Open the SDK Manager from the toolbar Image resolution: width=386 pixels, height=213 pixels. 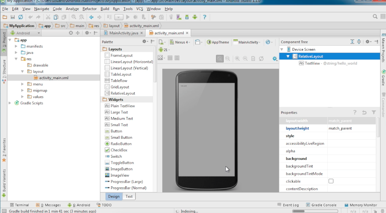point(187,17)
